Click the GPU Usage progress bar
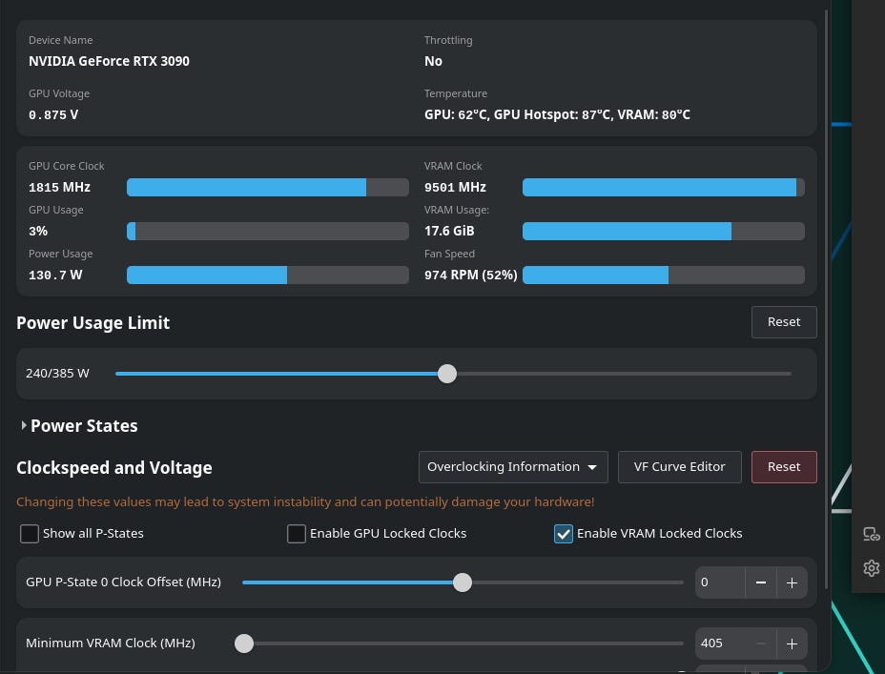Image resolution: width=885 pixels, height=674 pixels. 268,232
